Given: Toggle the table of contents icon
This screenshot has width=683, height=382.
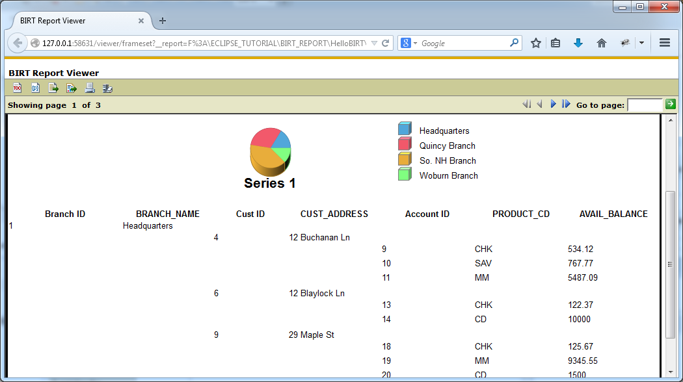Looking at the screenshot, I should tap(18, 88).
